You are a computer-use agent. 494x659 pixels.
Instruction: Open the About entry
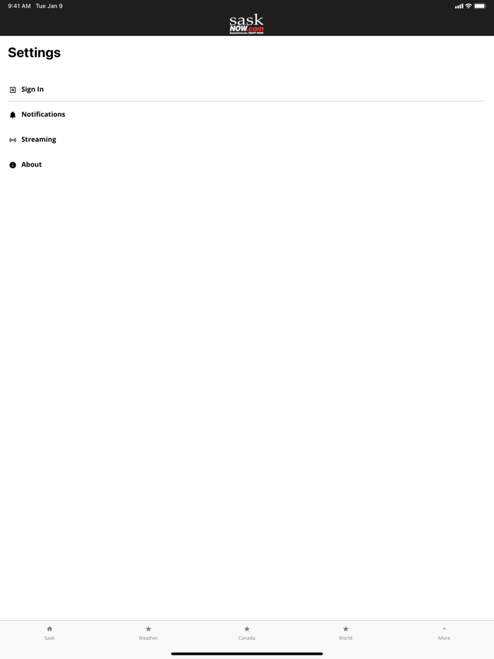(x=247, y=164)
